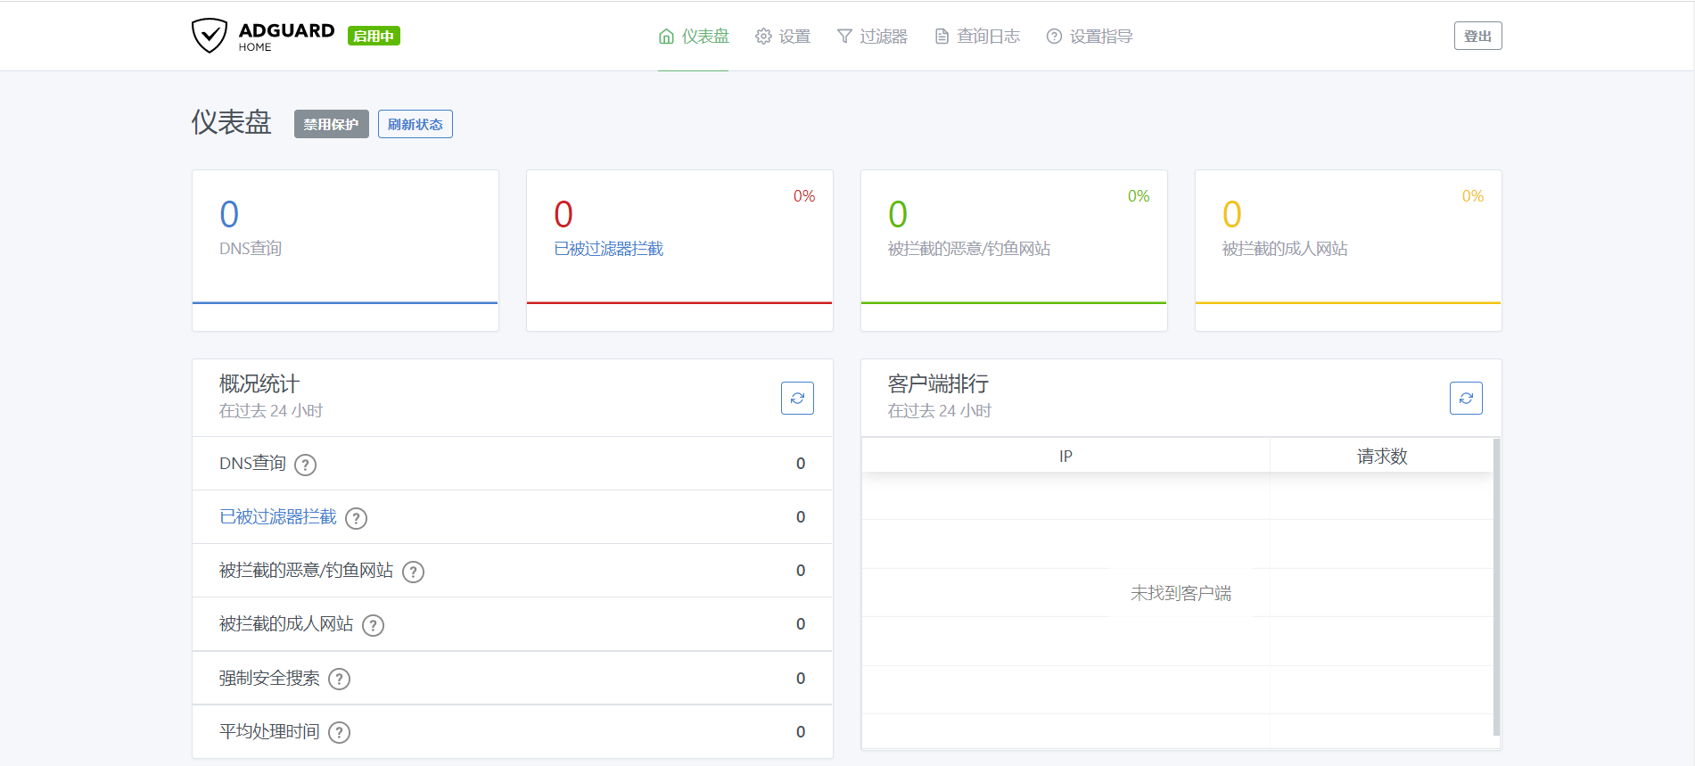
Task: Disable protection with 禁用保护 button
Action: (x=331, y=124)
